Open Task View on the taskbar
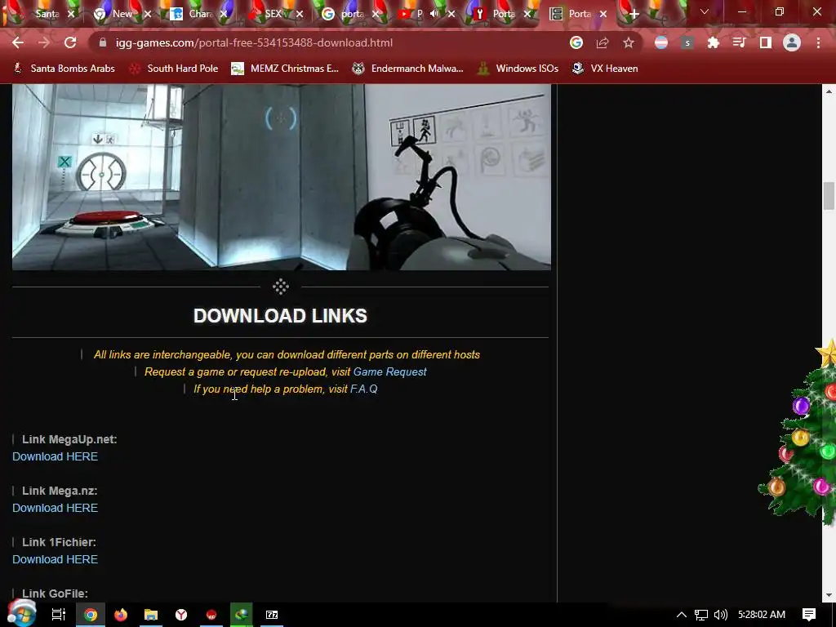 (58, 615)
